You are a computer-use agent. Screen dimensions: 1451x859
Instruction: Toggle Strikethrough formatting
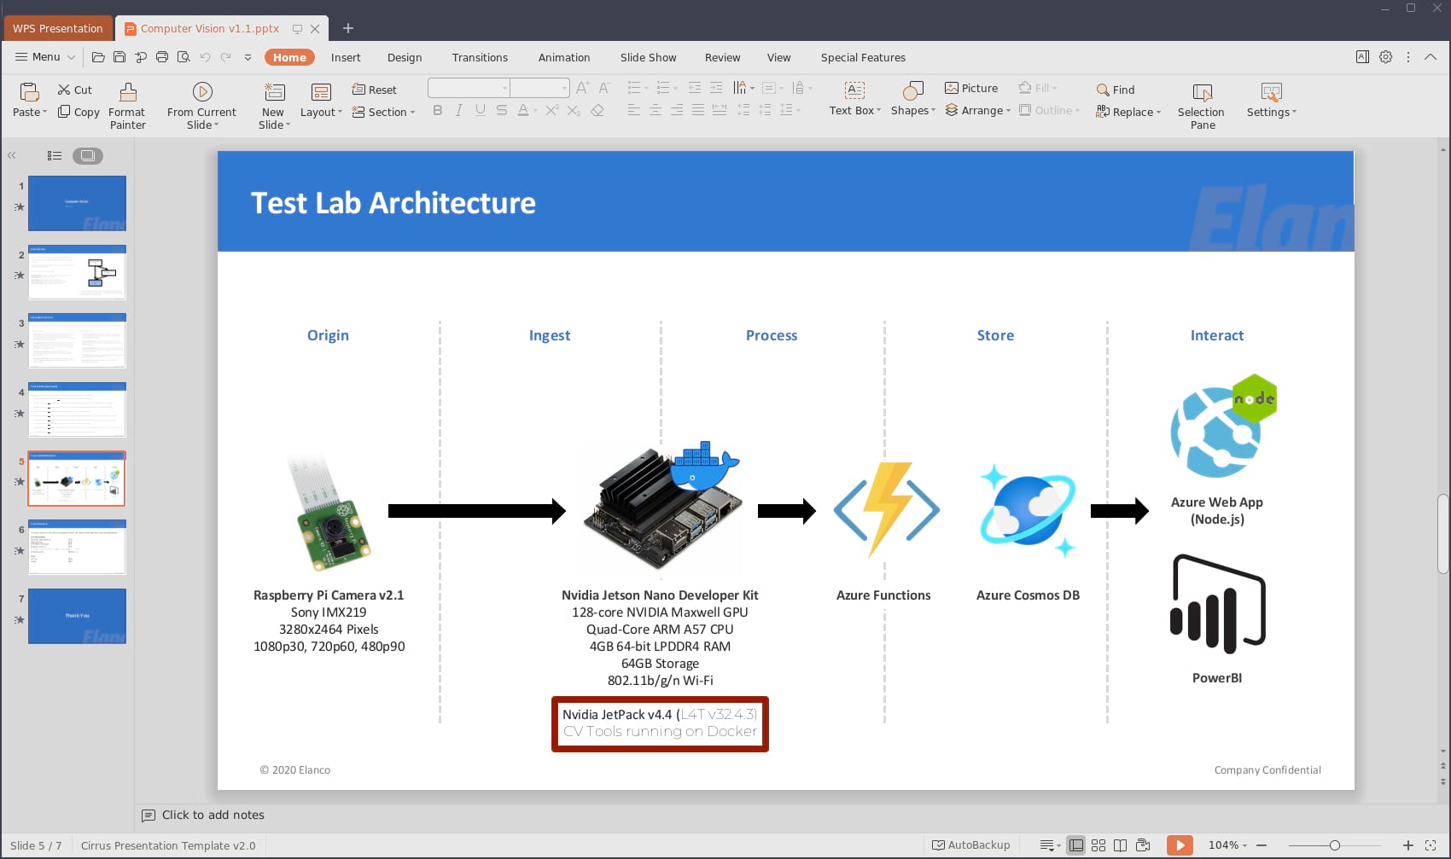502,110
